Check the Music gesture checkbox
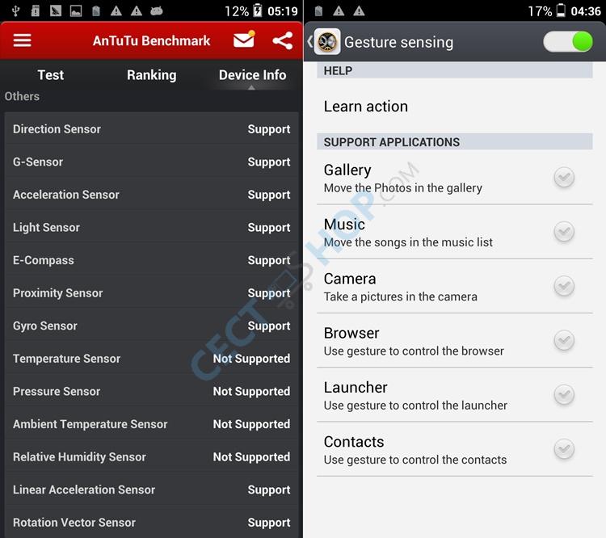This screenshot has height=538, width=606. coord(564,232)
